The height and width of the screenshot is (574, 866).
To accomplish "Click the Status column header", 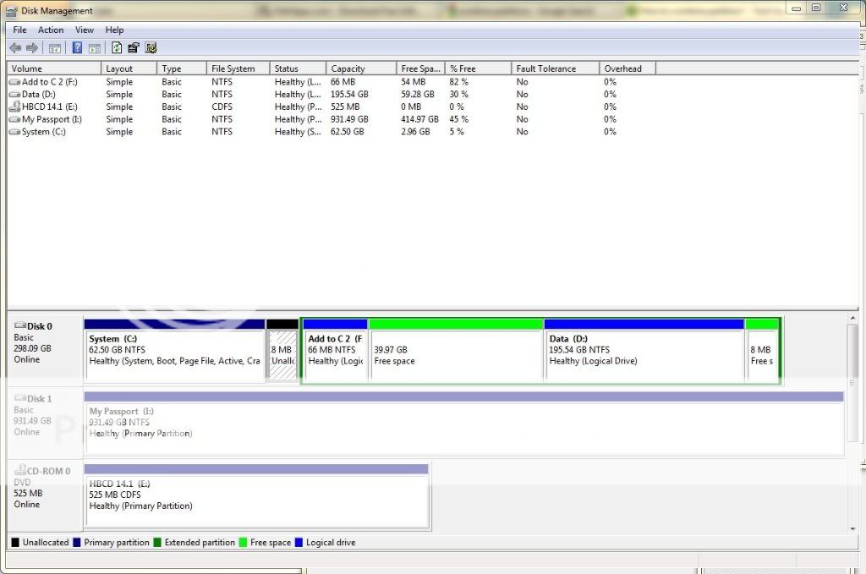I will 298,68.
